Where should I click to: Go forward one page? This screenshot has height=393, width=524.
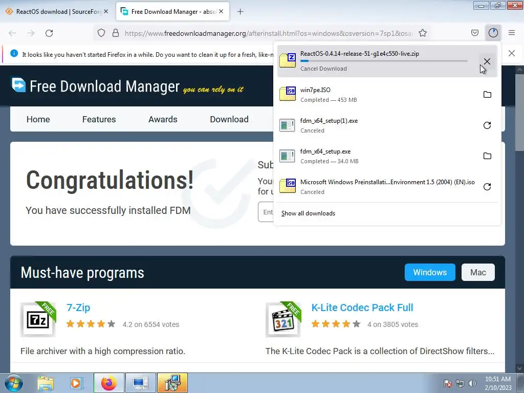coord(31,33)
